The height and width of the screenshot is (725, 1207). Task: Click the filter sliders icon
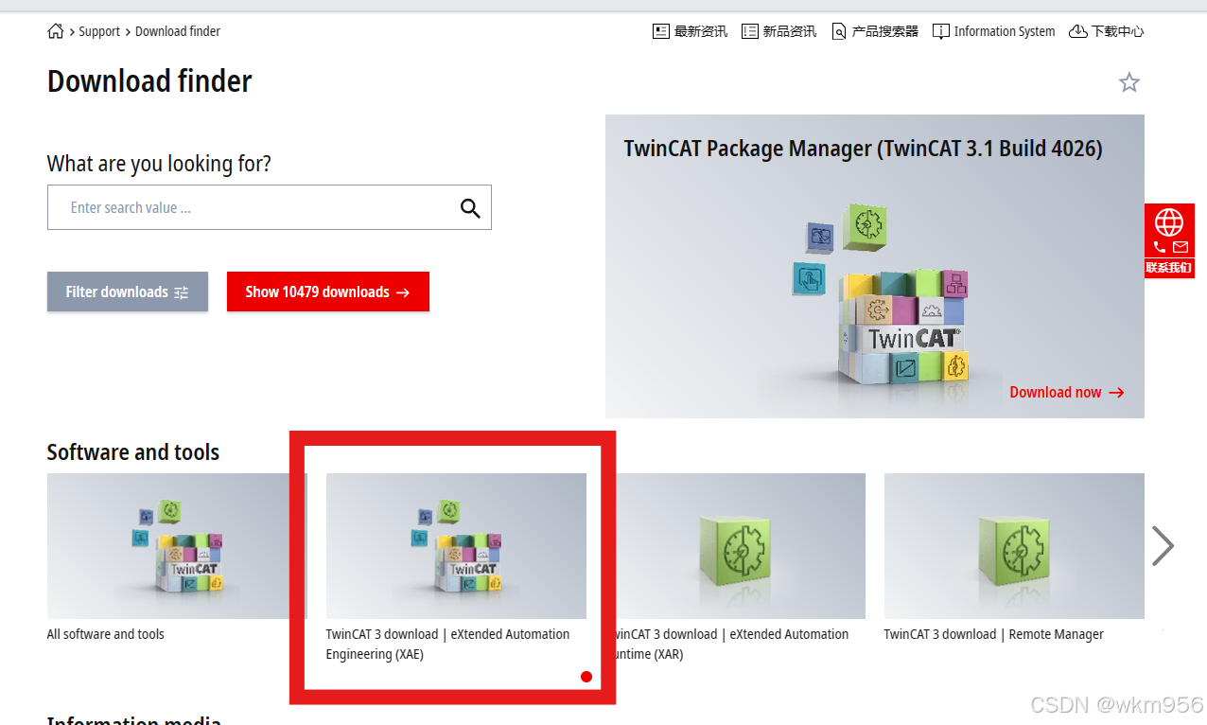coord(182,292)
